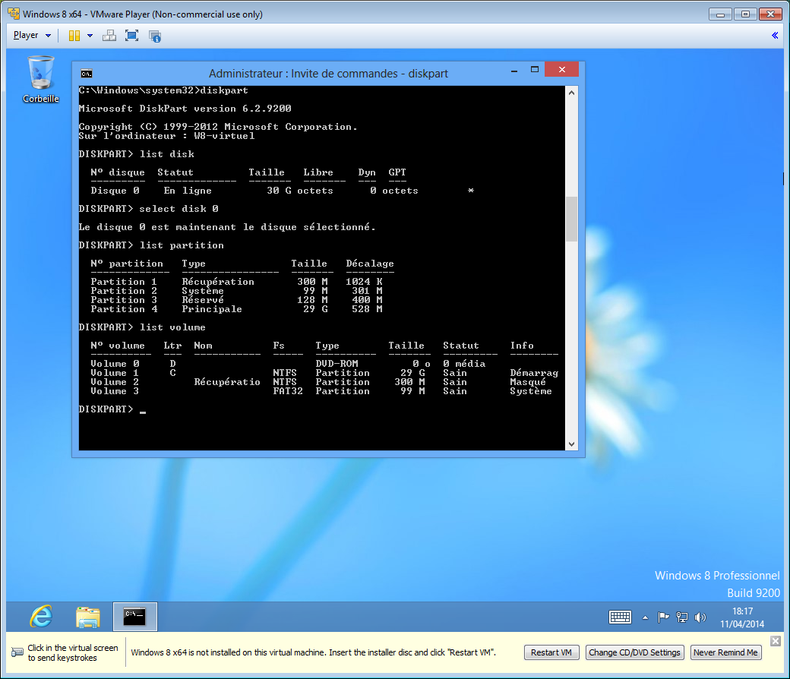The height and width of the screenshot is (679, 790).
Task: Show hidden tray icons arrow
Action: click(x=645, y=617)
